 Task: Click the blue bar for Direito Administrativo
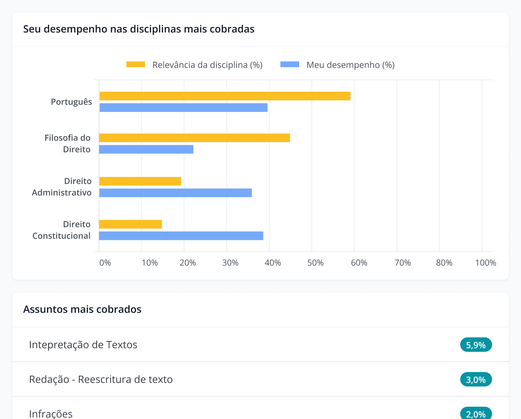[175, 193]
